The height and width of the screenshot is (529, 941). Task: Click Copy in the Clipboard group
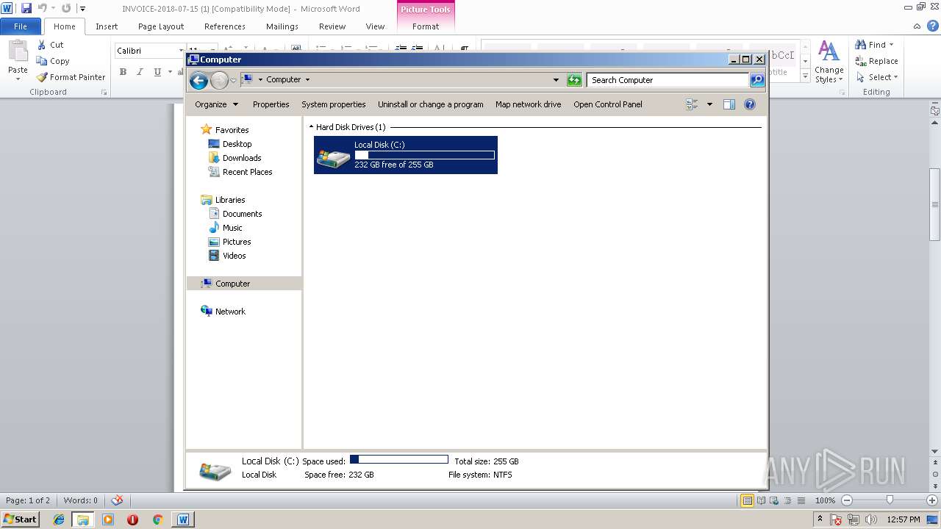click(x=53, y=61)
